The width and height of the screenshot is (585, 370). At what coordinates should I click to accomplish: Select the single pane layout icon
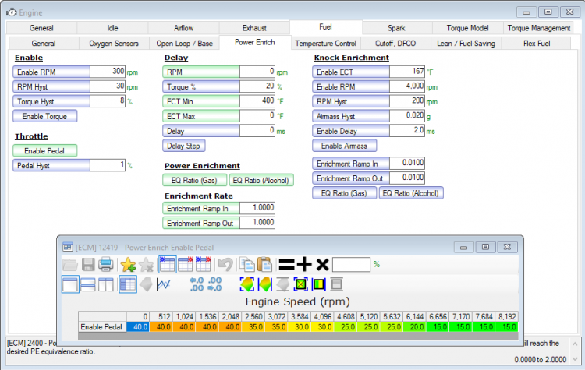pyautogui.click(x=70, y=284)
